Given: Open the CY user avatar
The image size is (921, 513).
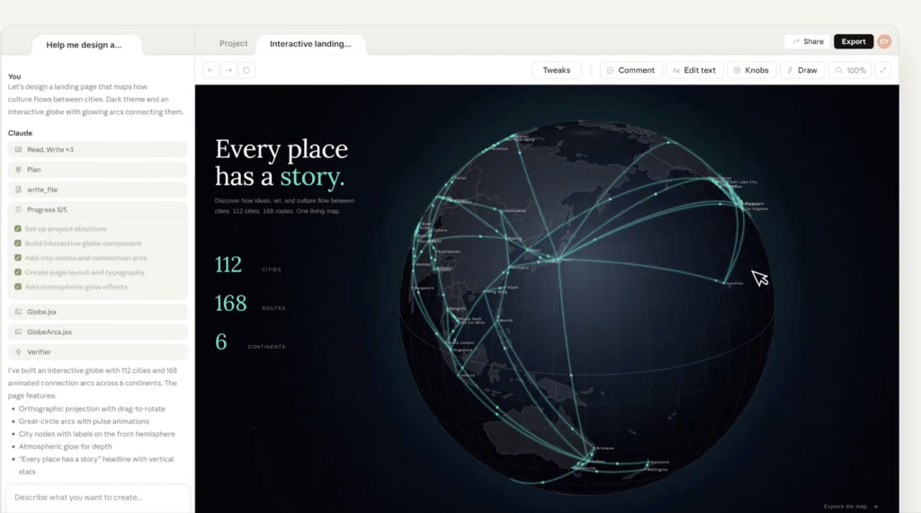Looking at the screenshot, I should (x=884, y=41).
